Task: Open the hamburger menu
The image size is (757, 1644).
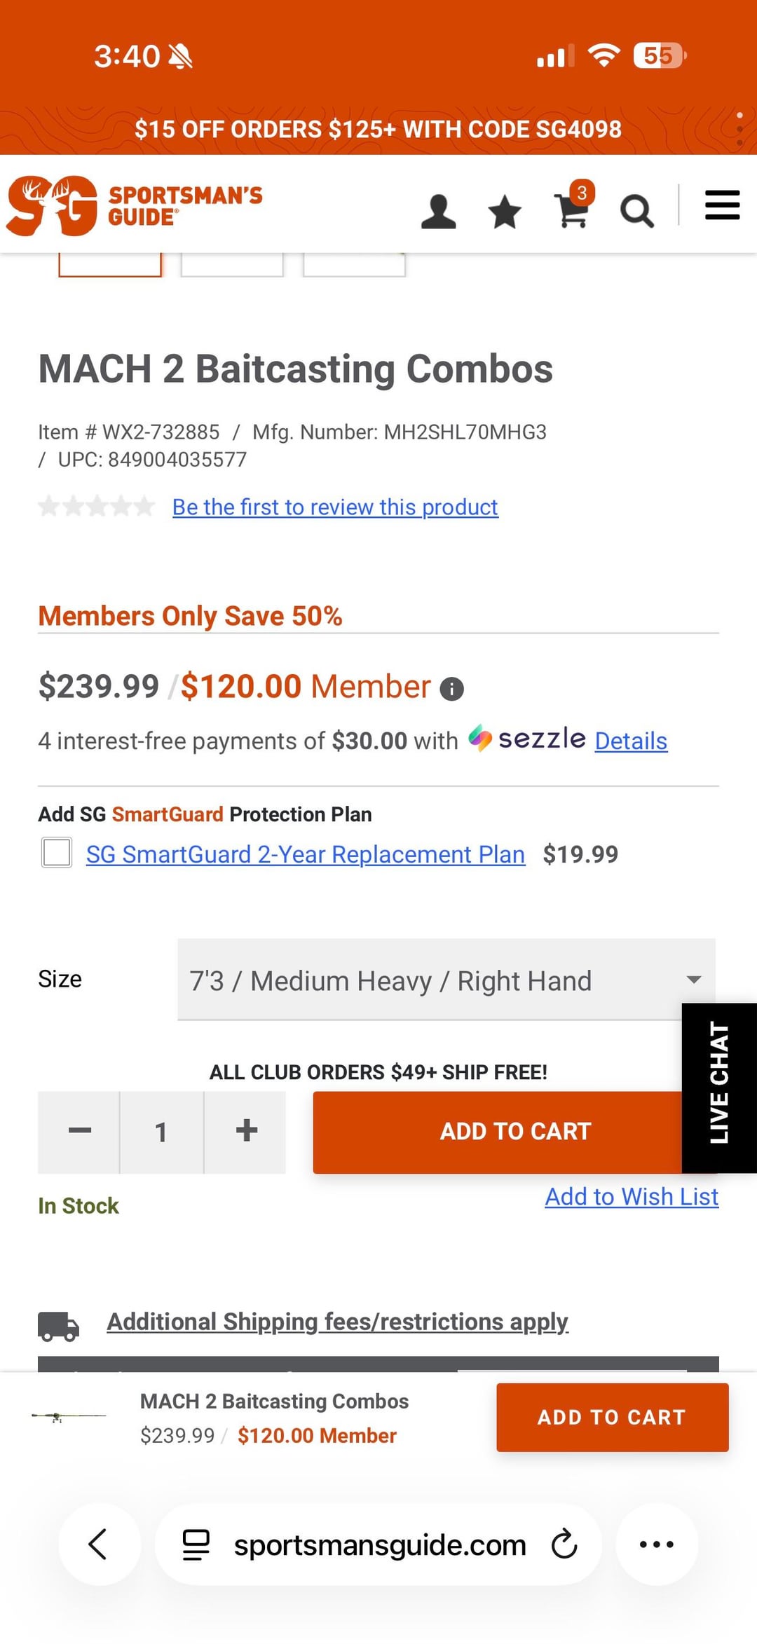Action: click(722, 205)
